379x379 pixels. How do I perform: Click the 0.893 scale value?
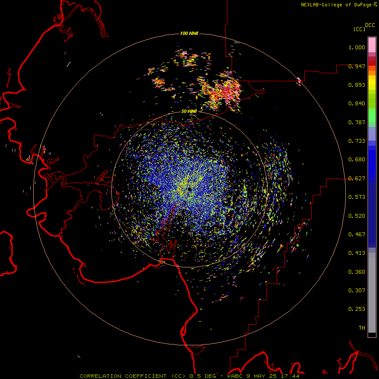357,85
